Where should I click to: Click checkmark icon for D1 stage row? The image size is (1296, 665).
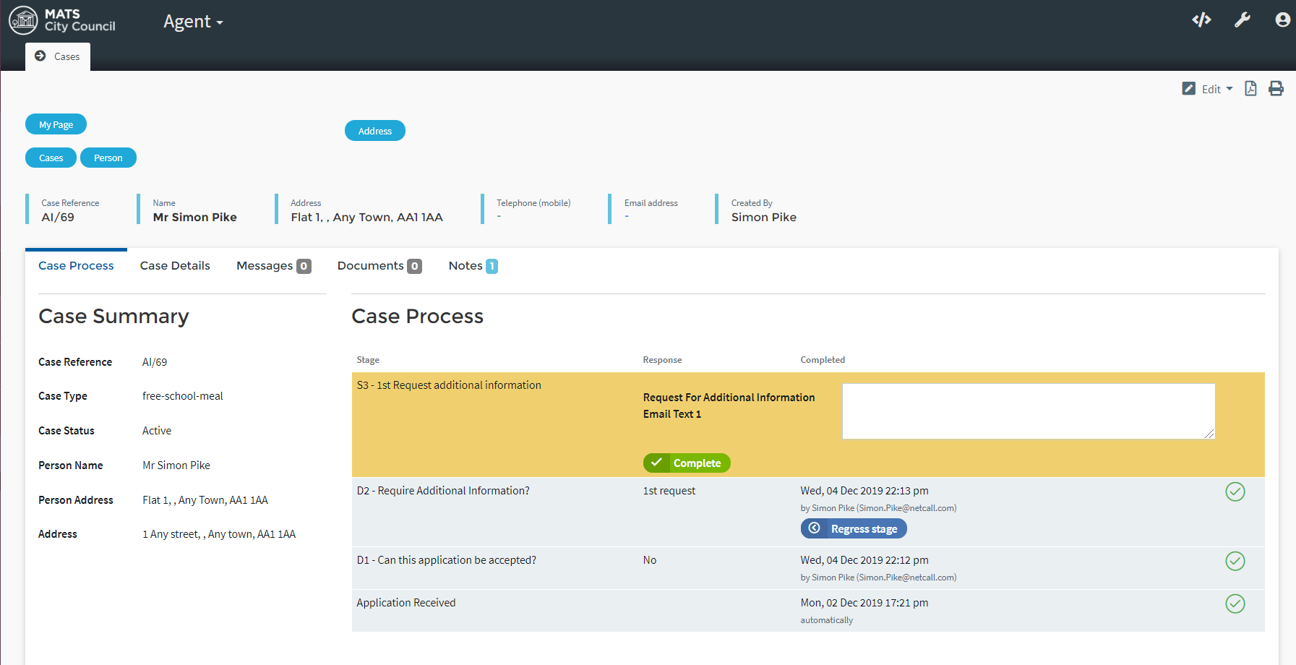(1235, 561)
